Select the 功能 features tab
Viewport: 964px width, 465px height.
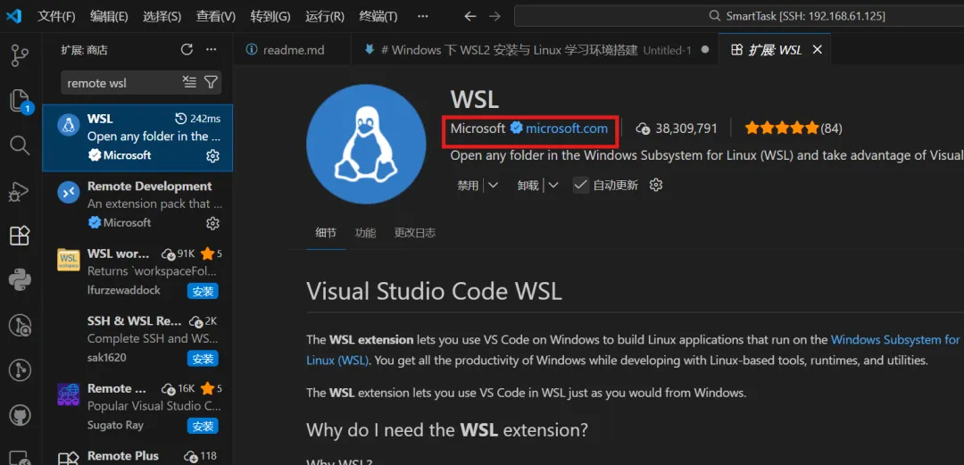click(x=365, y=232)
